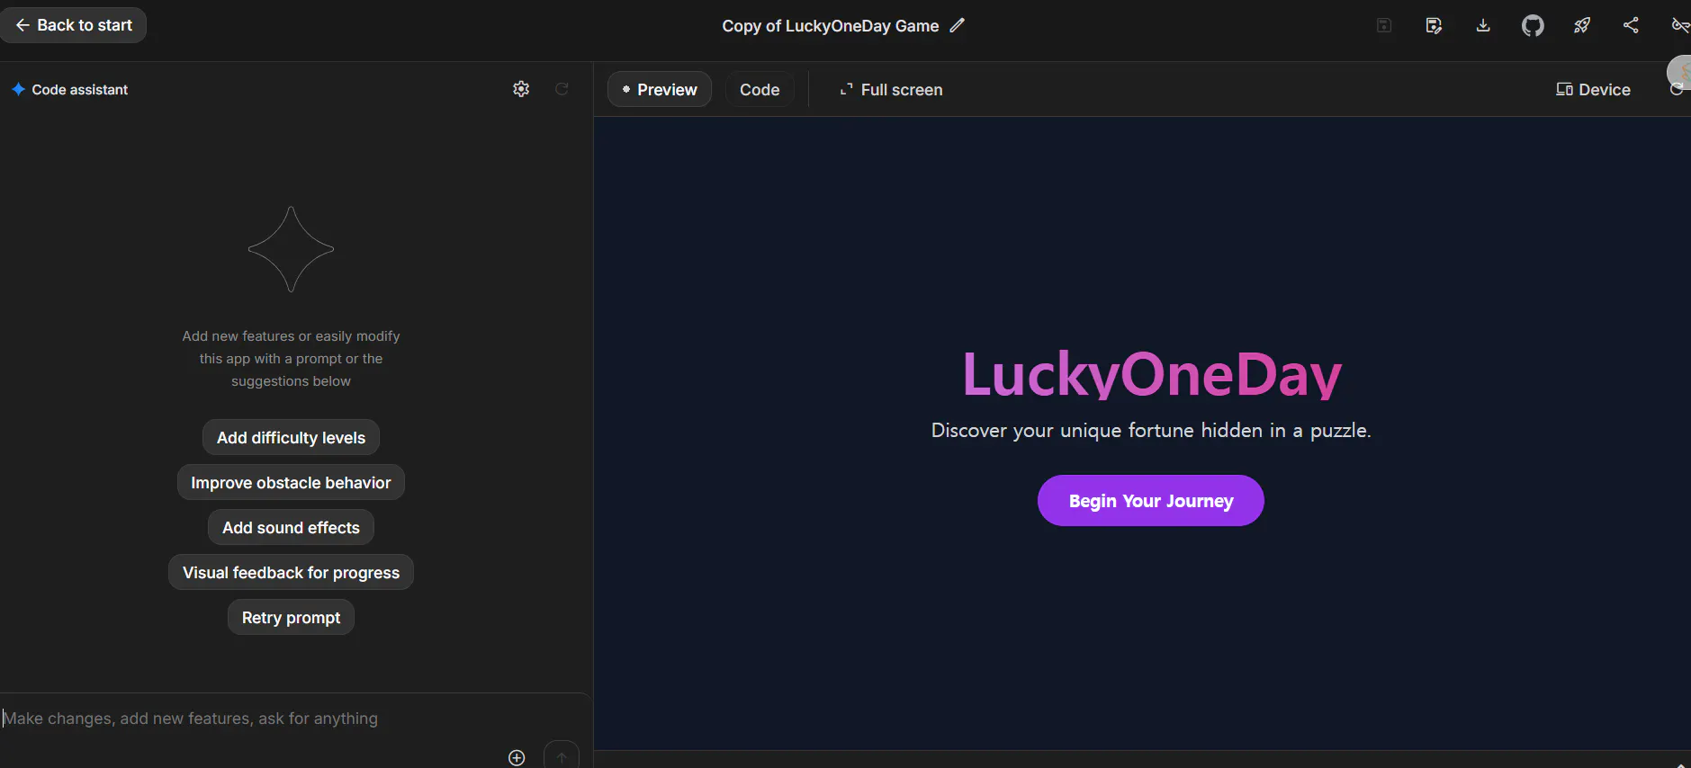Screen dimensions: 1691x768
Task: Open the Device selector
Action: [1593, 90]
